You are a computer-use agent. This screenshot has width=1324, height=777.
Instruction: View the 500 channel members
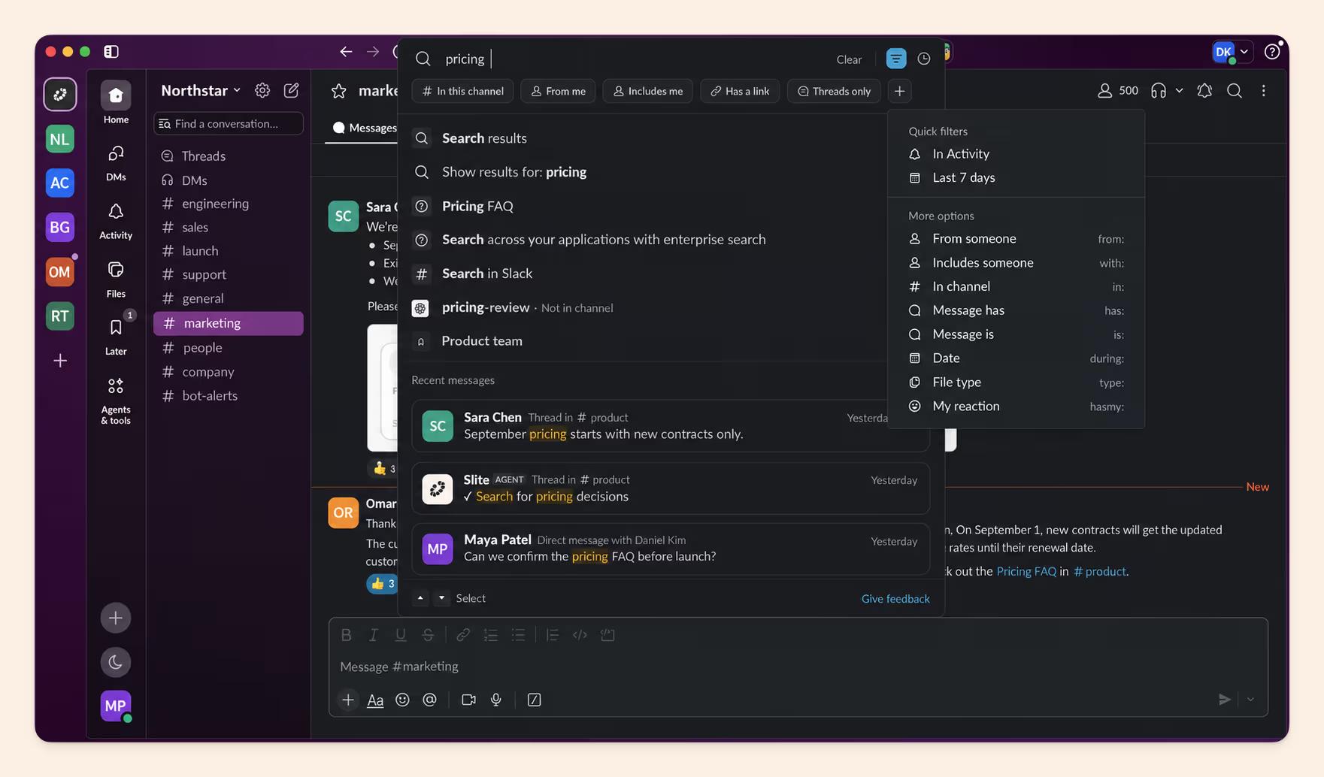[x=1117, y=90]
